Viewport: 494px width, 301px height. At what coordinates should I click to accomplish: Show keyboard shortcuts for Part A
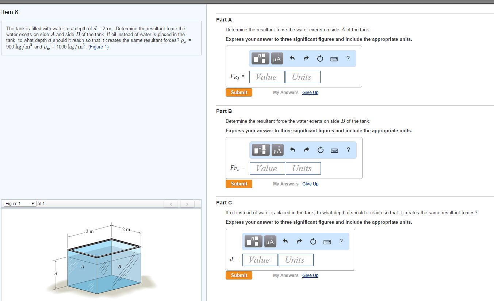tap(334, 59)
